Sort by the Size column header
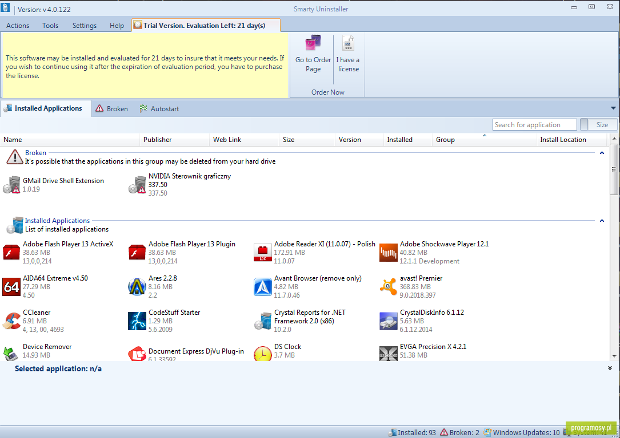Viewport: 620px width, 438px height. pyautogui.click(x=307, y=140)
